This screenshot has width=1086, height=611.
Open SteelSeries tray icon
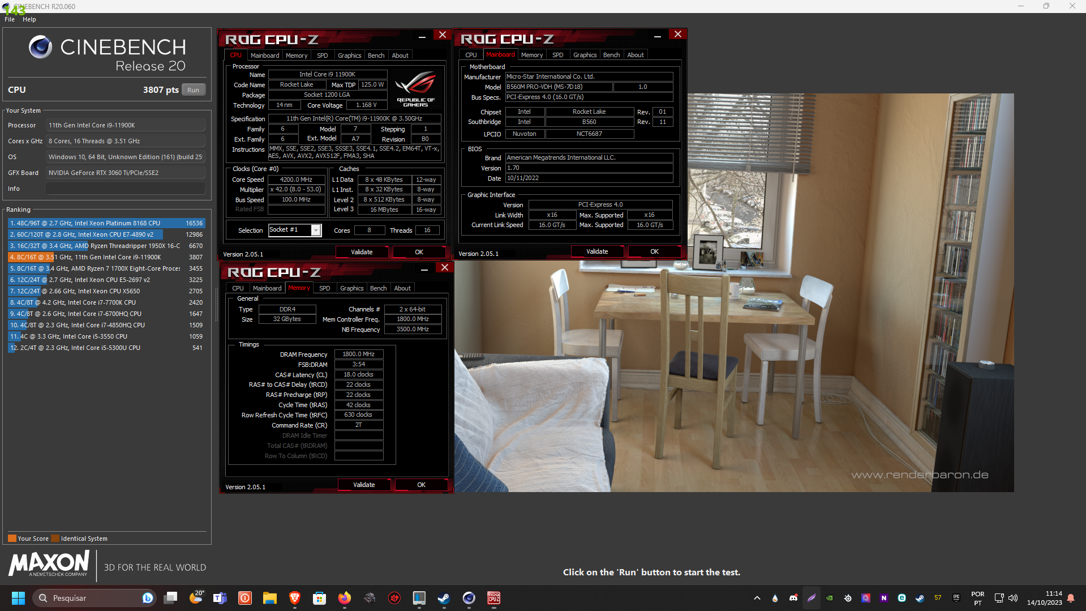[x=848, y=598]
